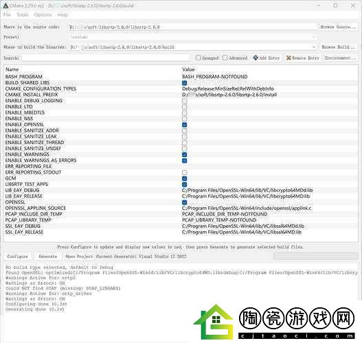Click the Configure button
Image resolution: width=362 pixels, height=343 pixels.
coord(18,257)
